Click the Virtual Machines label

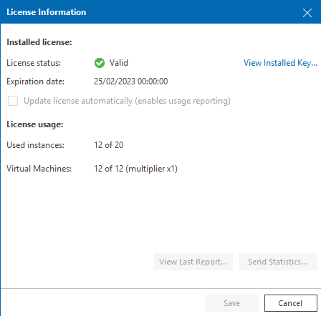[39, 169]
